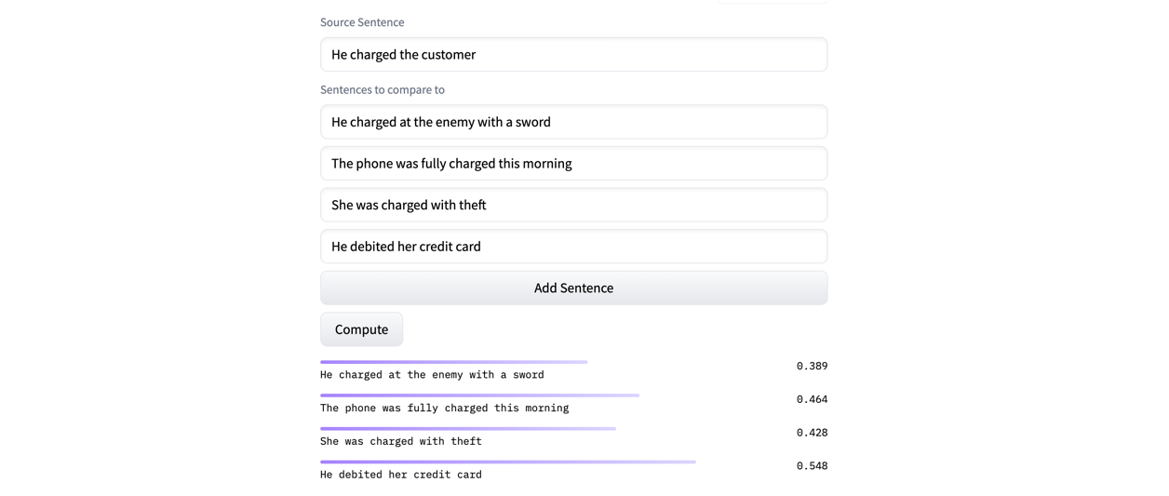
Task: Run the Compute button
Action: click(361, 329)
